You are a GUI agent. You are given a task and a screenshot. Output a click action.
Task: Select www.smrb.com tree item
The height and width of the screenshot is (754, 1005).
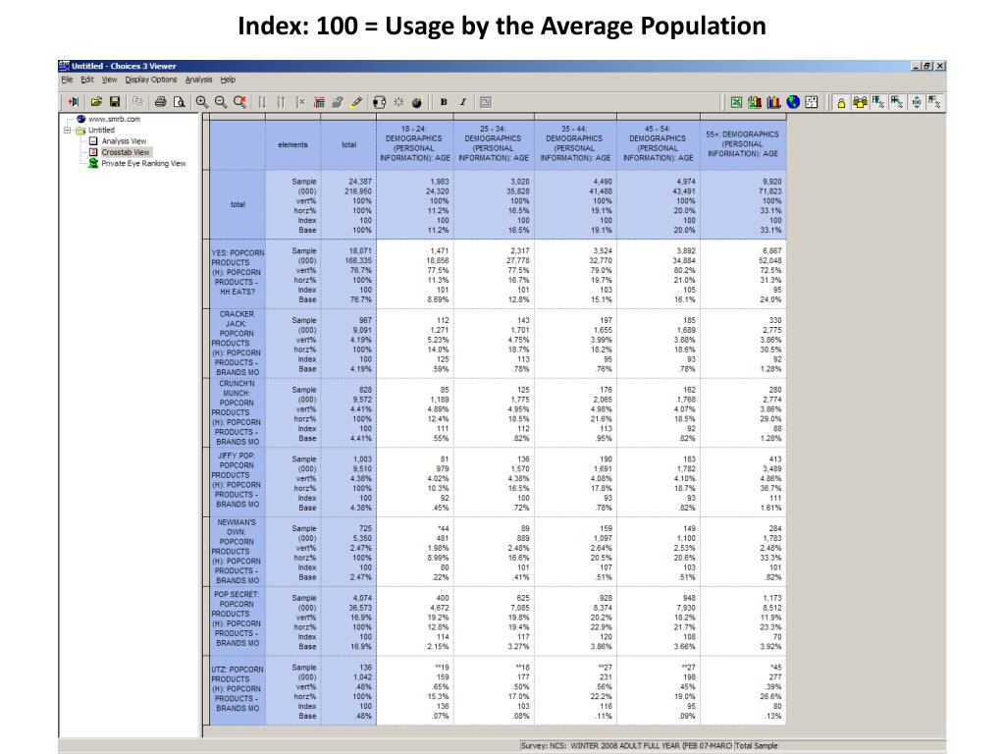tap(114, 119)
